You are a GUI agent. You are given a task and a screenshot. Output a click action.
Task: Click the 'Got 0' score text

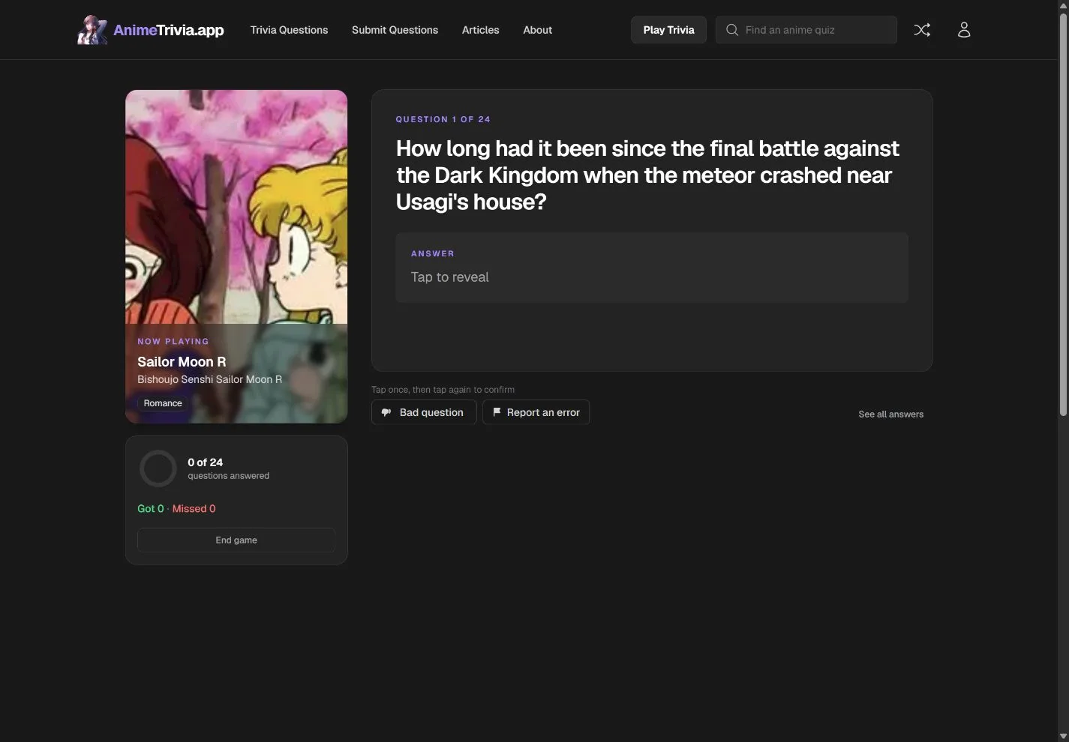pyautogui.click(x=150, y=509)
